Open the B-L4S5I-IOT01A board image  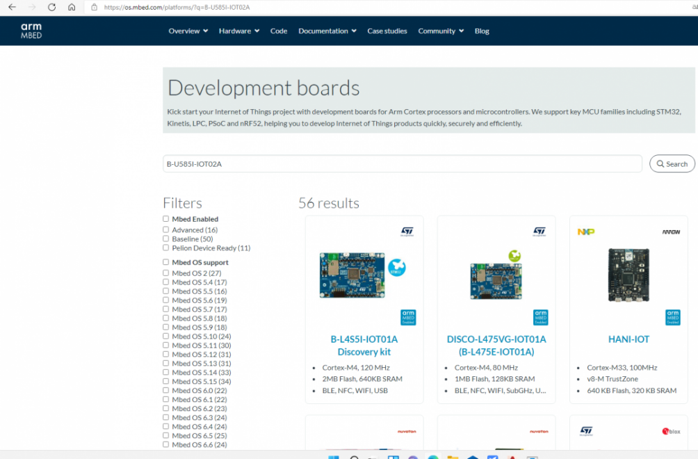coord(352,275)
